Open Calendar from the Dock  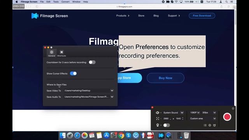[x=92, y=135]
